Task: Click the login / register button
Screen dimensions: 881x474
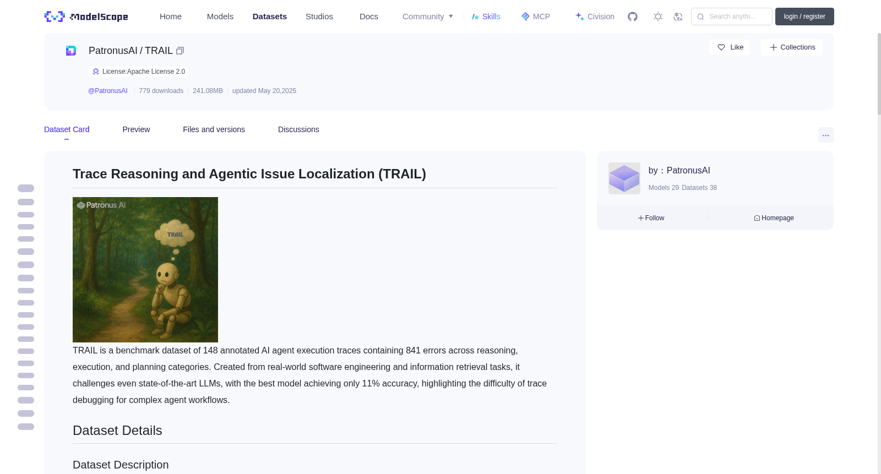Action: coord(804,17)
